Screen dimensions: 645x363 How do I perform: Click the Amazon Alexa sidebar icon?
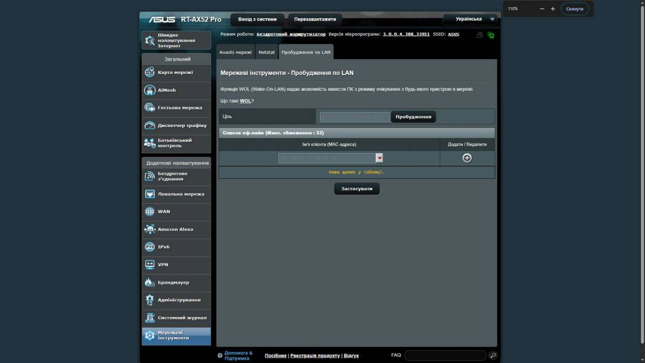149,229
